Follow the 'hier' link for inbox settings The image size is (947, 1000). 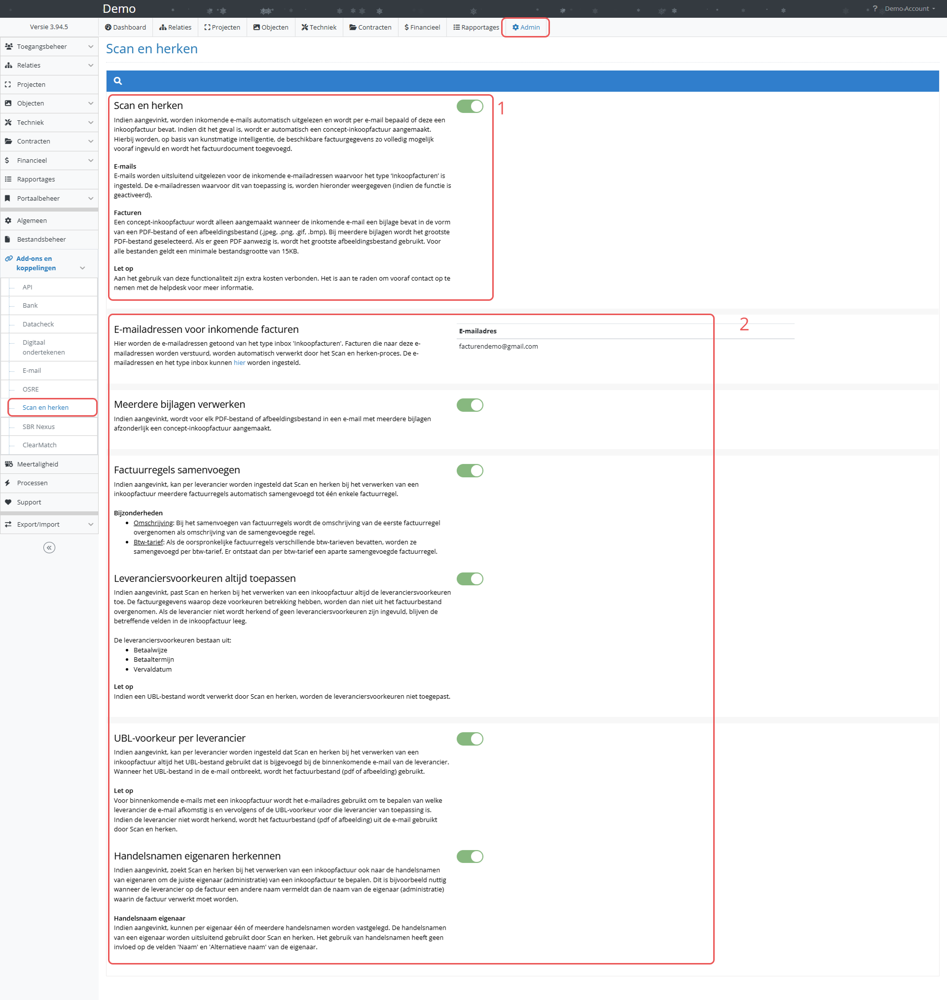[239, 363]
